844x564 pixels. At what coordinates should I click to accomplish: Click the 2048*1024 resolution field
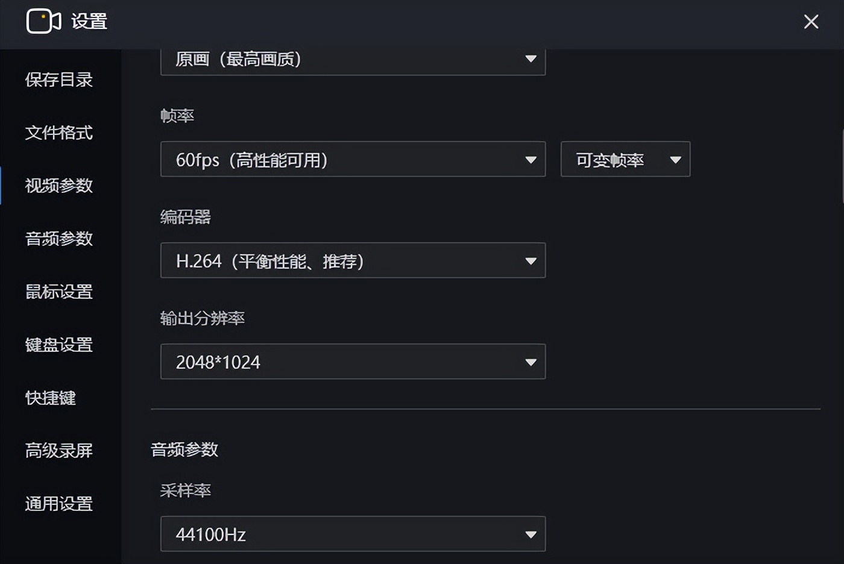[353, 362]
